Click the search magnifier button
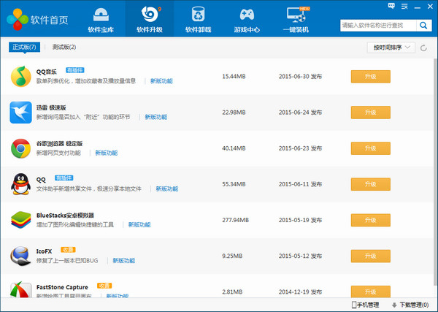Viewport: 438px width, 312px height. [423, 25]
